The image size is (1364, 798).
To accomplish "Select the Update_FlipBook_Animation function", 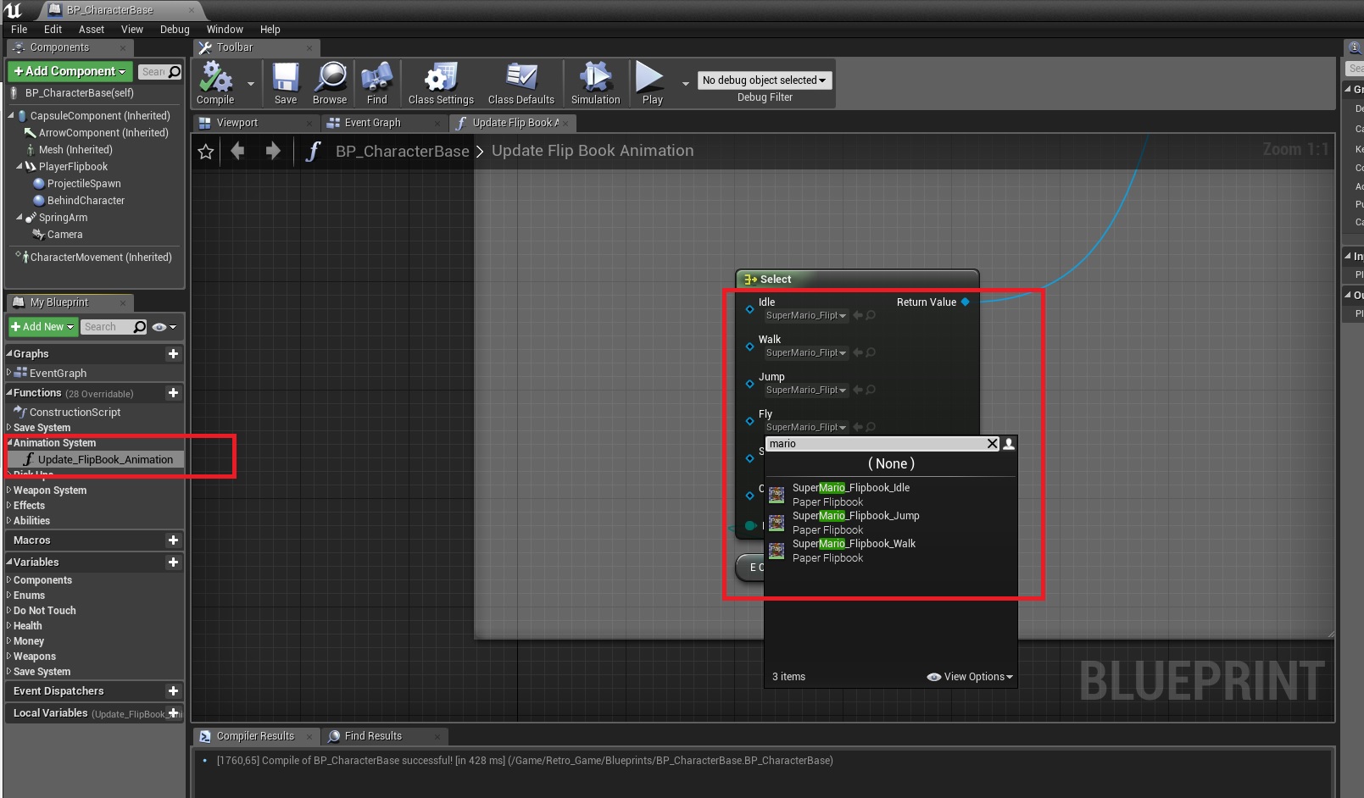I will [105, 460].
